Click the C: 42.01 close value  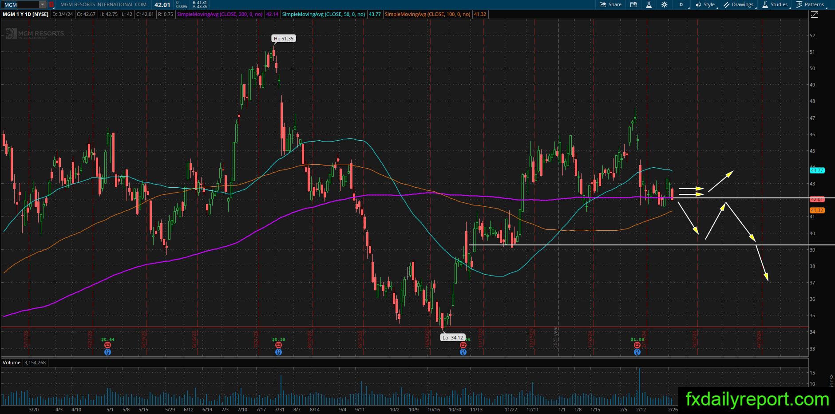pos(145,14)
